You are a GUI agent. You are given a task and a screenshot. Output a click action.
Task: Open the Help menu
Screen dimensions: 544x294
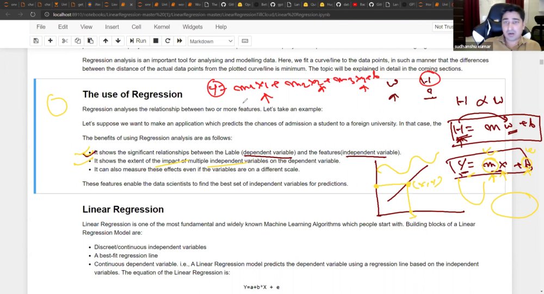point(221,27)
